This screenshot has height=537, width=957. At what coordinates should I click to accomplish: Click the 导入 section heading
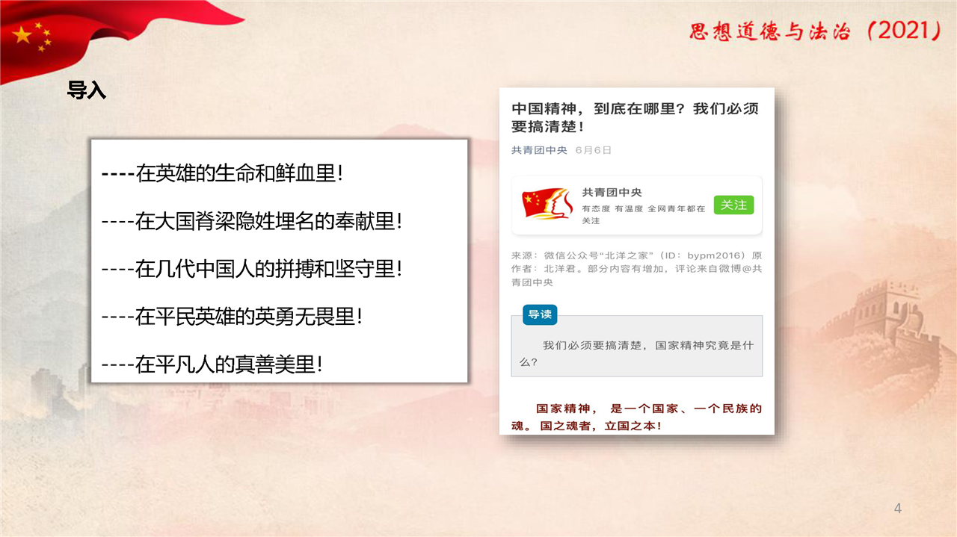pyautogui.click(x=87, y=91)
